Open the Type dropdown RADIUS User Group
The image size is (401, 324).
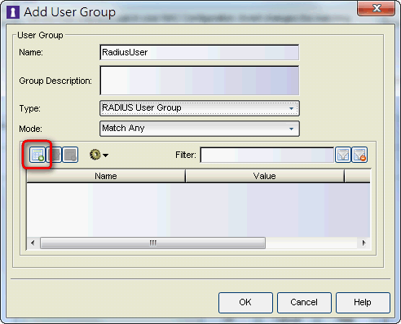(200, 108)
